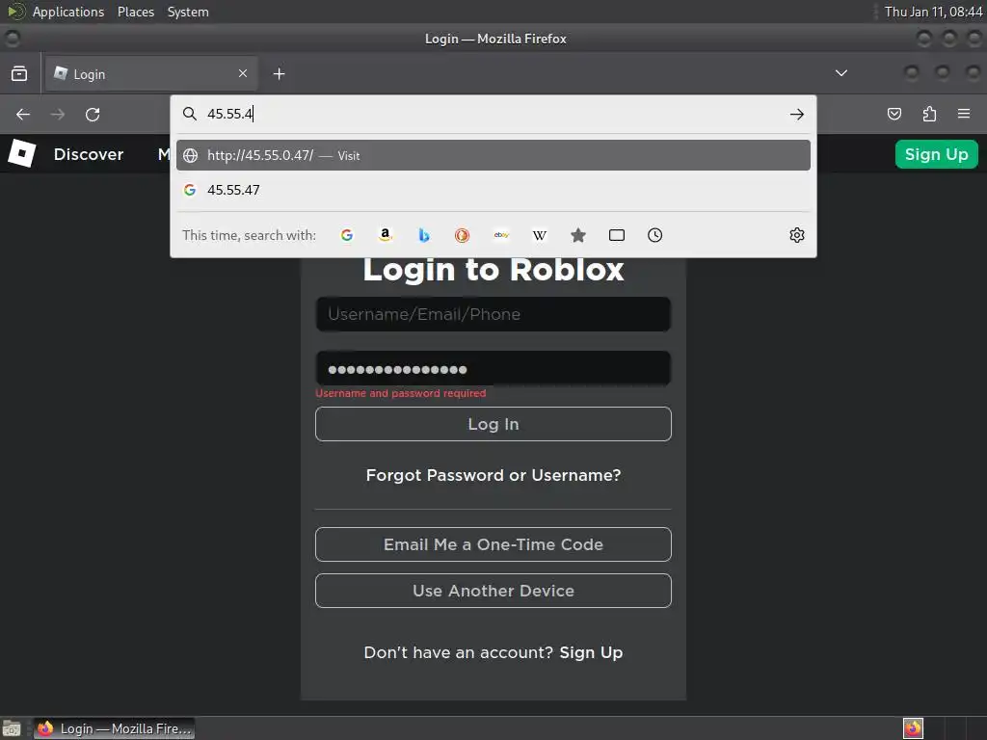Screen dimensions: 987x740
Task: Click the Go arrow in the address bar
Action: [x=797, y=114]
